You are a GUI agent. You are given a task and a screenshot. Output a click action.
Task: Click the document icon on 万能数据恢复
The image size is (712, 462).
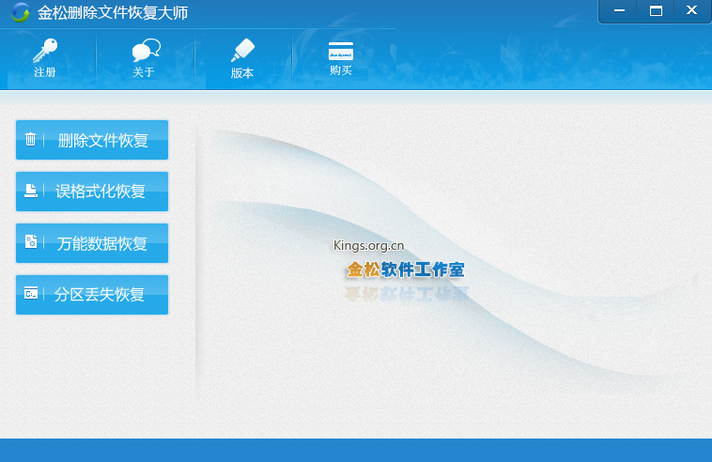coord(31,242)
